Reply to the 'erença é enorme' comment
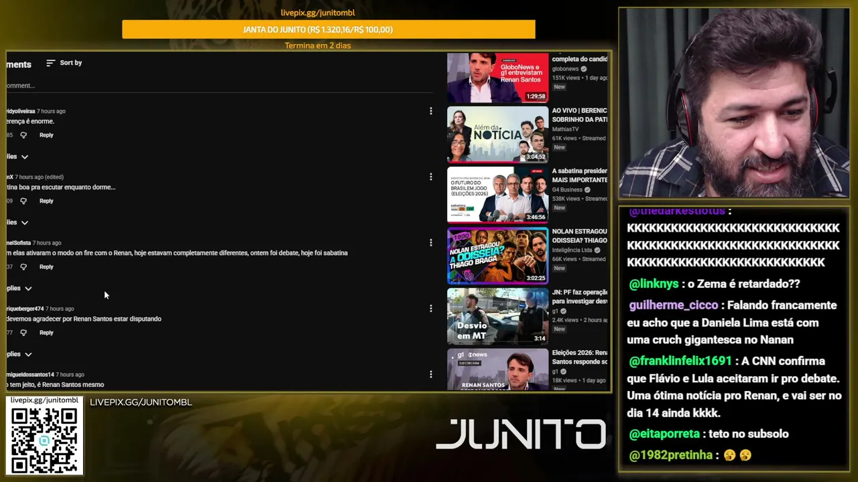The width and height of the screenshot is (858, 482). click(46, 135)
